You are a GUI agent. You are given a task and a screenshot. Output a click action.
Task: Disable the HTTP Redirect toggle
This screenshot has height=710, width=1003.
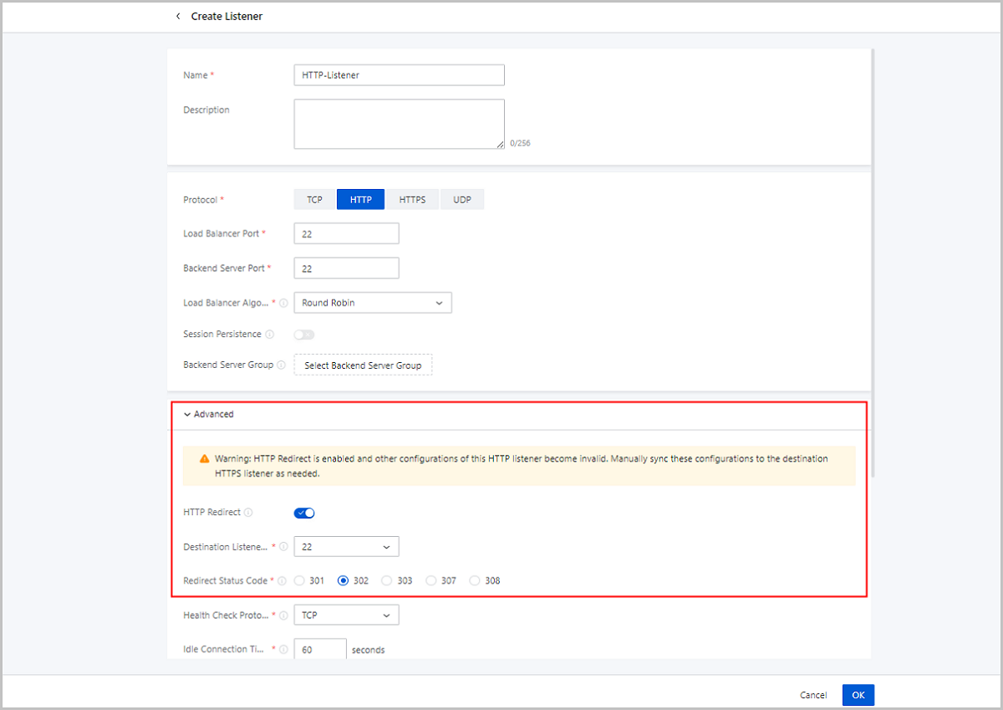tap(304, 513)
